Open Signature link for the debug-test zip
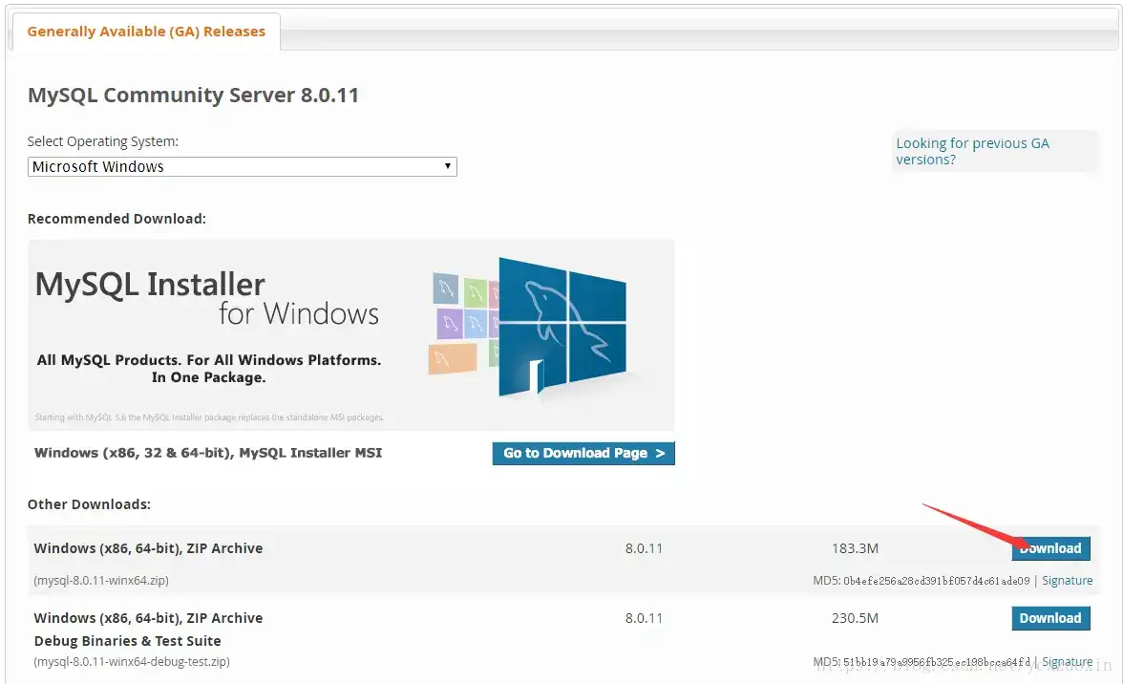Viewport: 1123px width, 684px height. [1068, 662]
